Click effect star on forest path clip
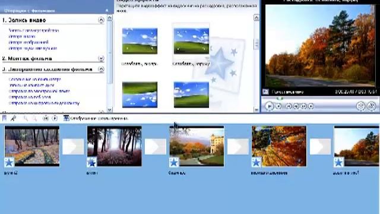This screenshot has width=380, height=214. coord(9,162)
